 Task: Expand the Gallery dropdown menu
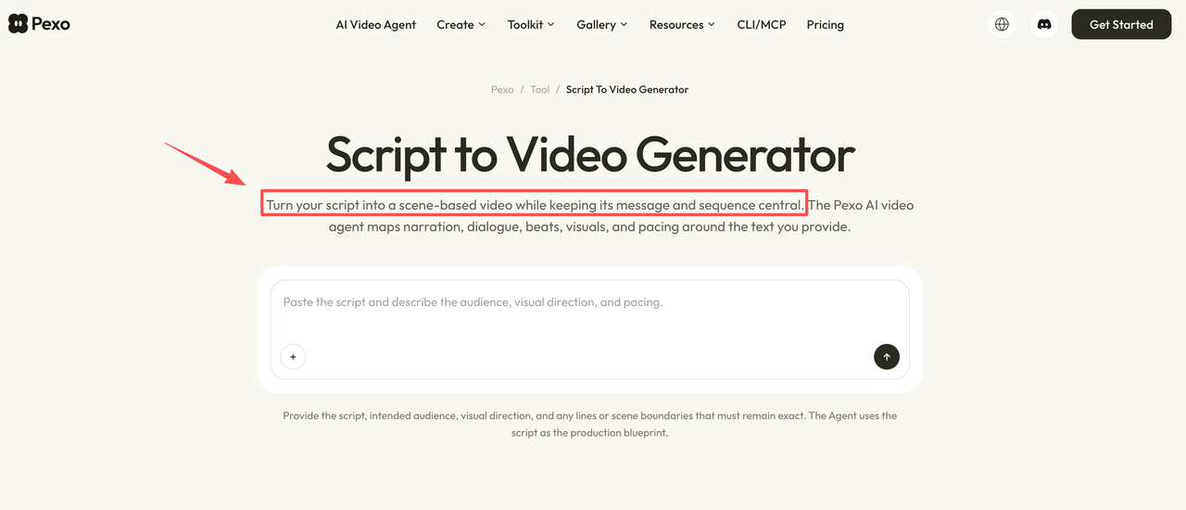602,25
